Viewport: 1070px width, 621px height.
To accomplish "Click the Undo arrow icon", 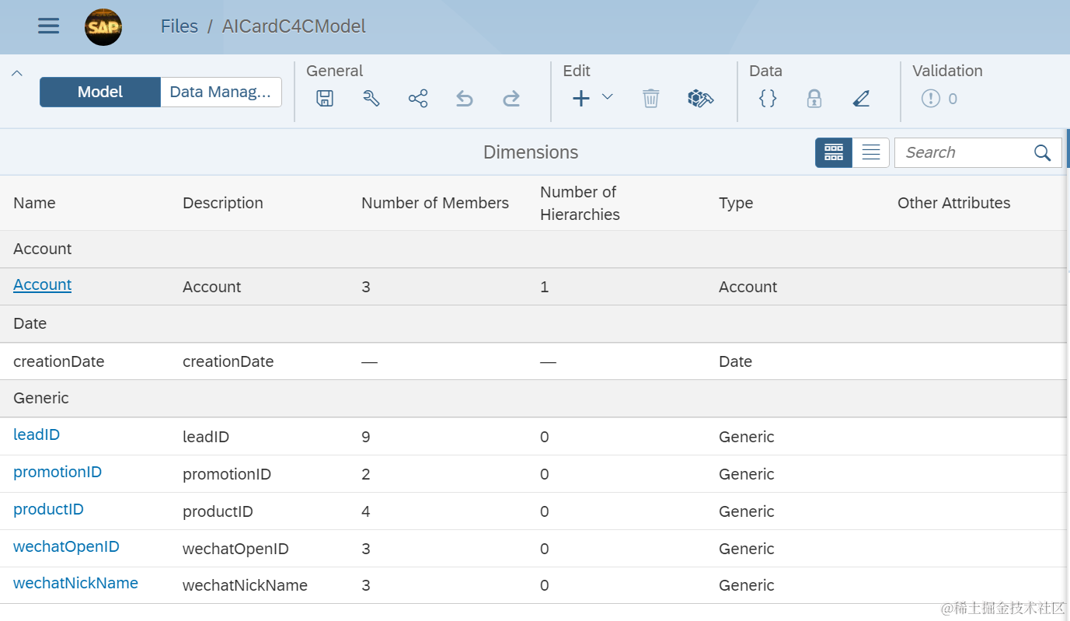I will pos(465,99).
